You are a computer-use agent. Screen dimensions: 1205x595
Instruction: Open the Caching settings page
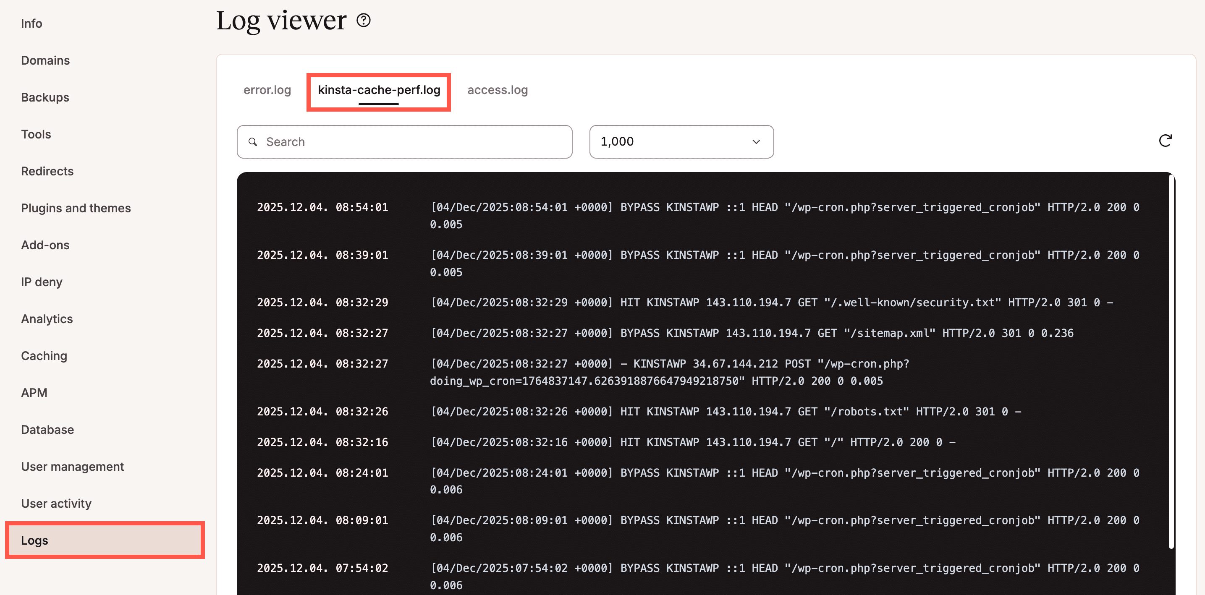click(x=44, y=356)
